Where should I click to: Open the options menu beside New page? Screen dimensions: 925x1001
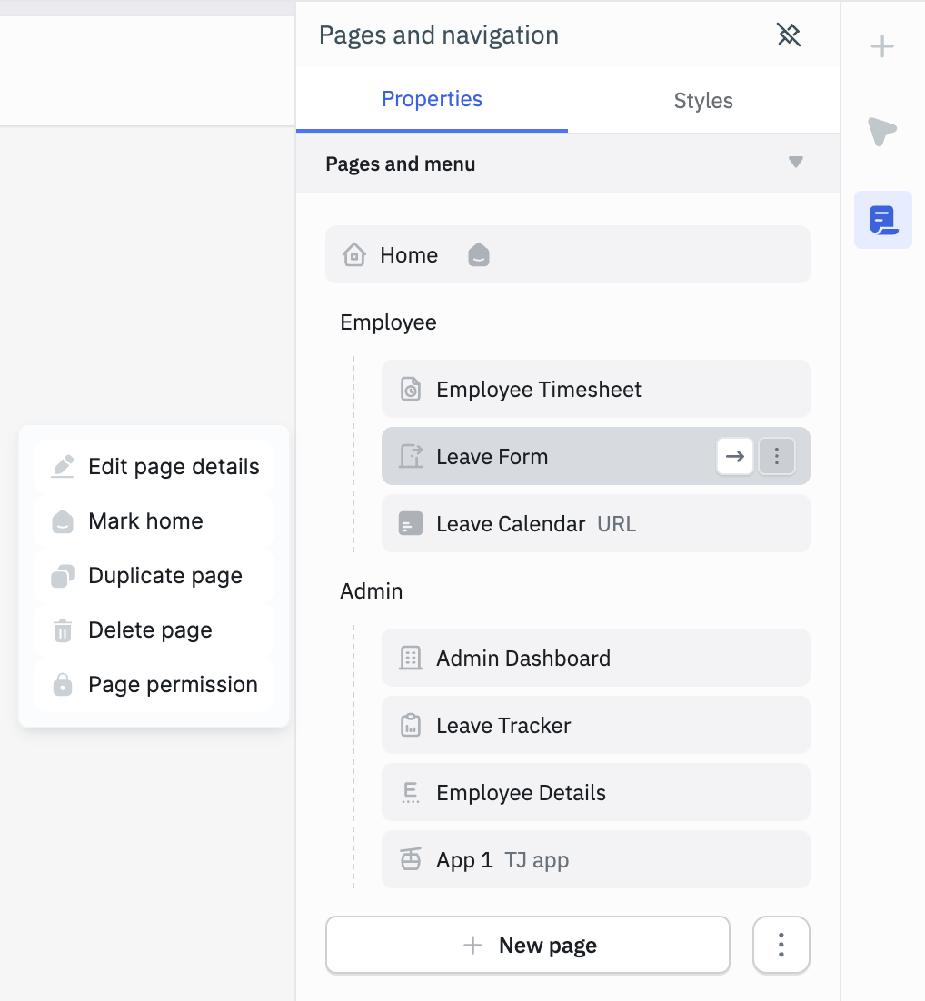click(781, 945)
